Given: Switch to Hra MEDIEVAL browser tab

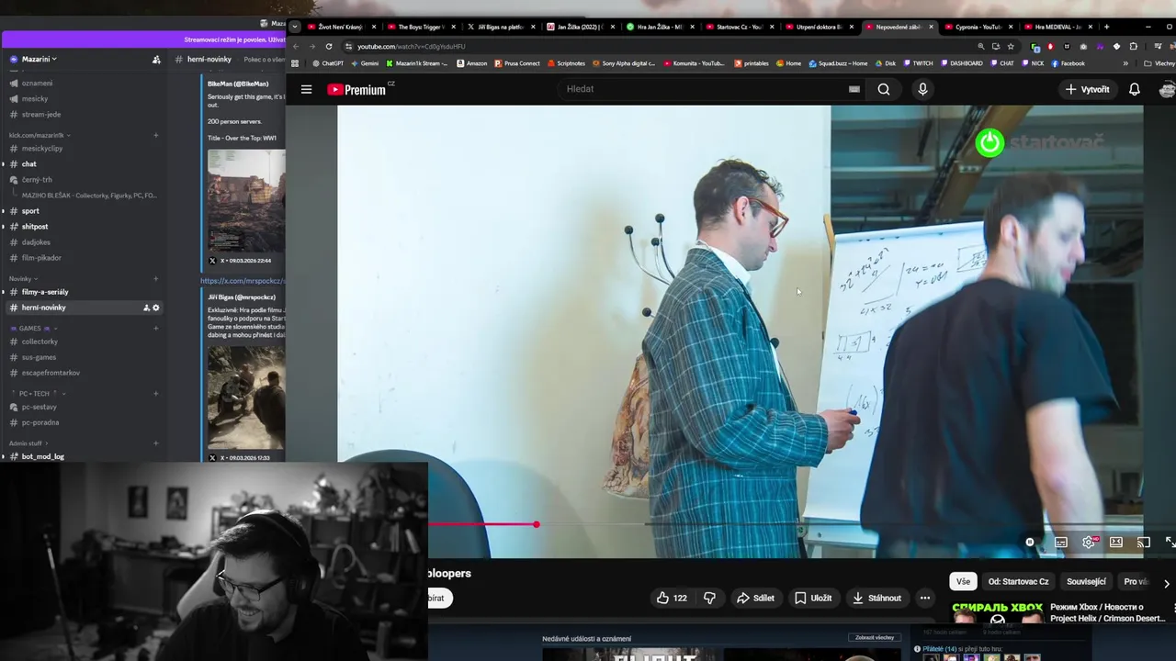Looking at the screenshot, I should 1058,27.
